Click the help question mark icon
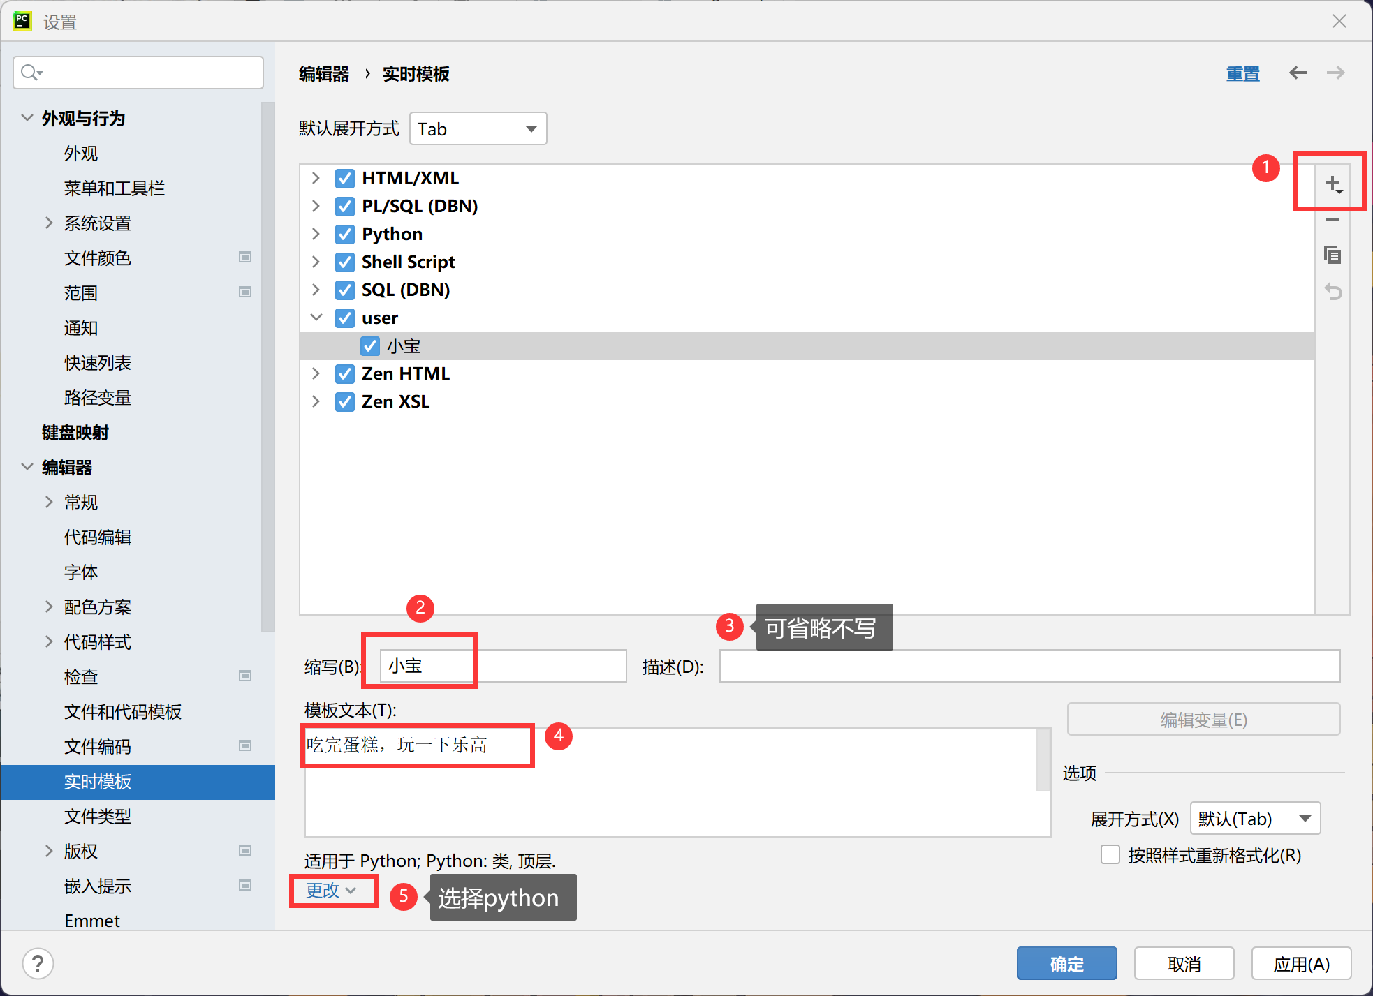1373x996 pixels. coord(38,964)
